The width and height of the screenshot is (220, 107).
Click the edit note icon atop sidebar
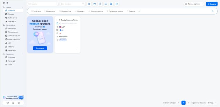click(x=7, y=3)
